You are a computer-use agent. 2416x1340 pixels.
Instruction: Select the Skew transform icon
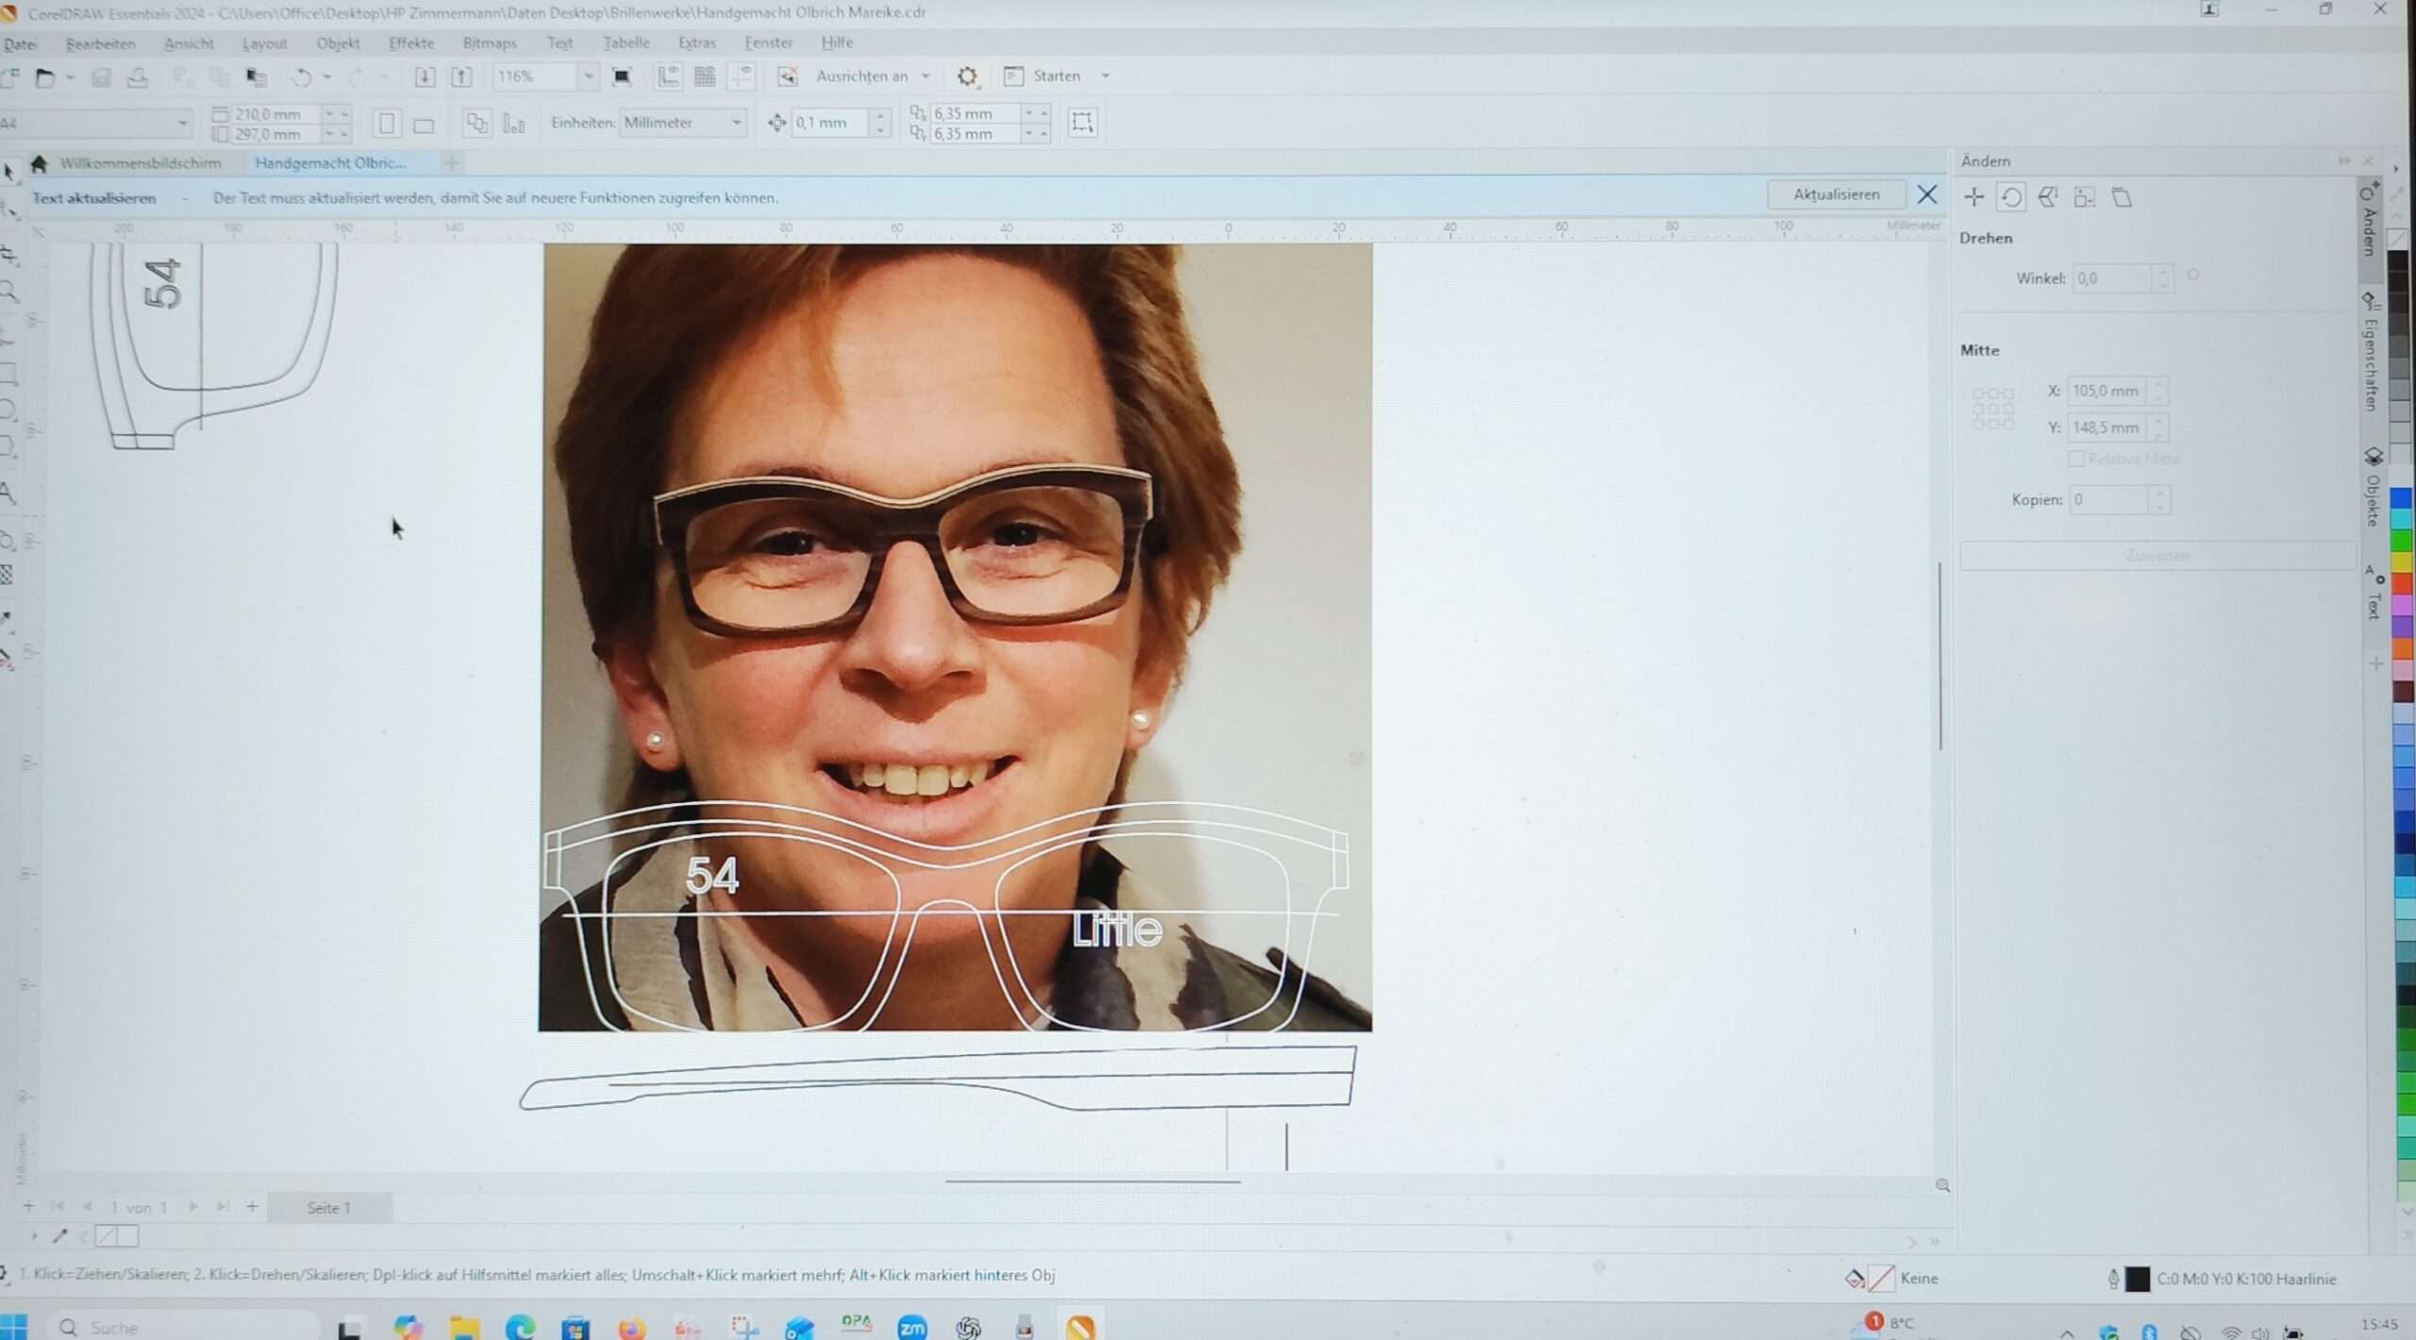tap(2122, 197)
